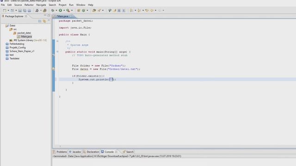Click the Previous Annotation toolbar icon
Viewport: 296px width, 166px height.
click(x=139, y=11)
